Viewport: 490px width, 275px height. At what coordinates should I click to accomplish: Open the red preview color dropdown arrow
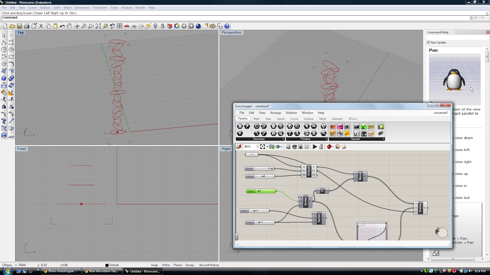pyautogui.click(x=333, y=147)
